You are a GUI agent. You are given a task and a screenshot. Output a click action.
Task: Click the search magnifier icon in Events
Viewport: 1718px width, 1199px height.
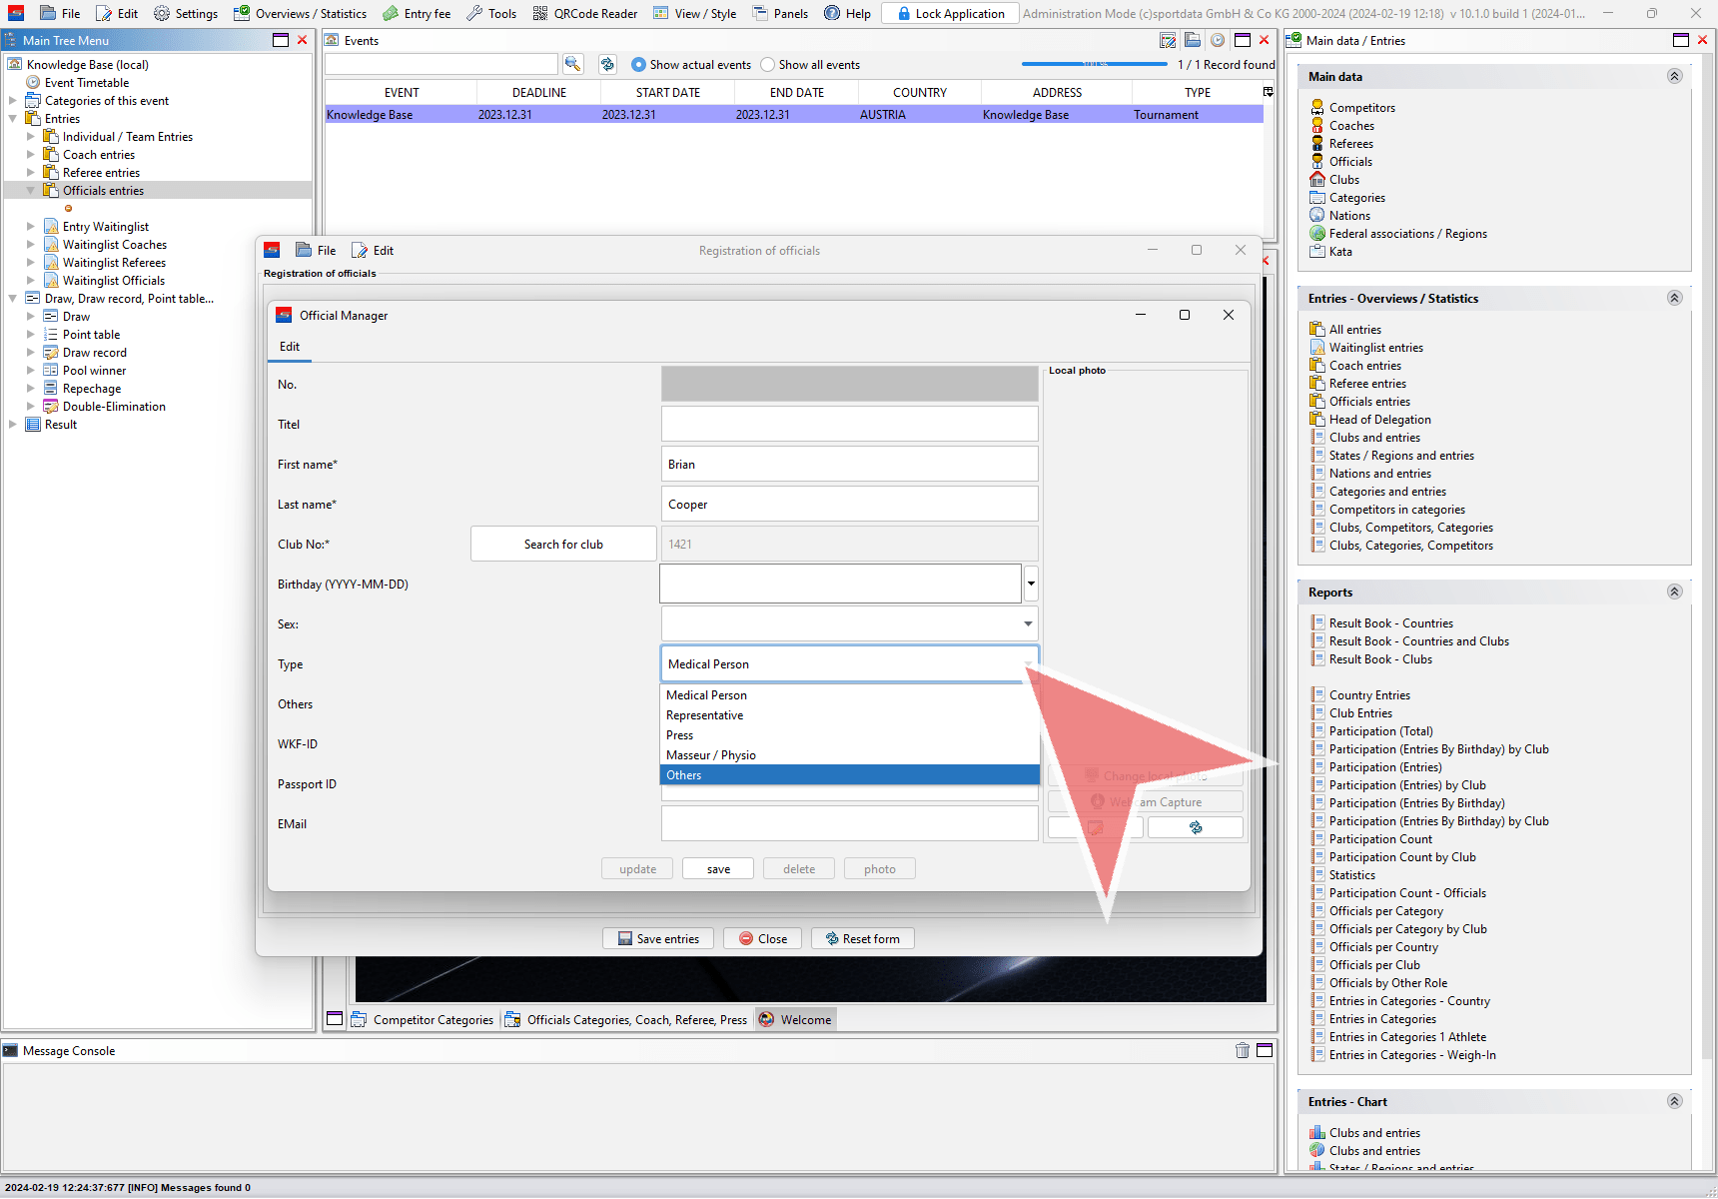click(x=572, y=64)
